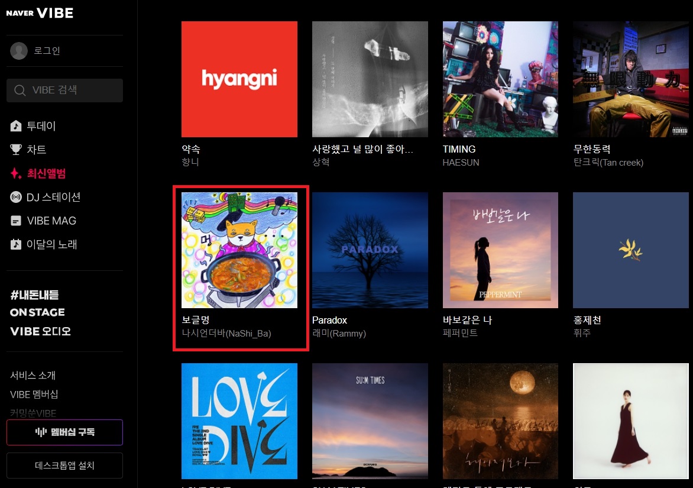The image size is (693, 488).
Task: Click the artist name 향니
Action: coord(190,162)
